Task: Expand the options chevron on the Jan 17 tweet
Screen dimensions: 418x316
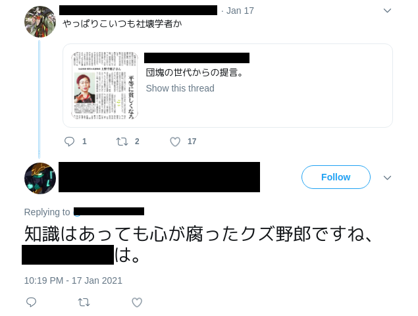Action: pyautogui.click(x=387, y=11)
